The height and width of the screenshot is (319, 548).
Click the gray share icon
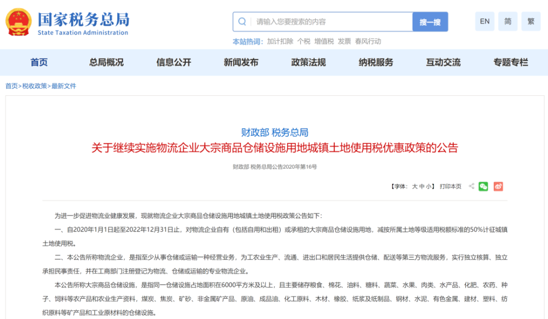(x=471, y=186)
